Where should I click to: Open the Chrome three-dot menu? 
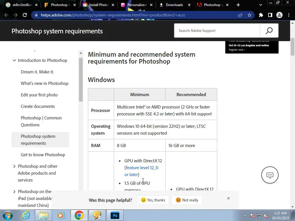coord(289,15)
